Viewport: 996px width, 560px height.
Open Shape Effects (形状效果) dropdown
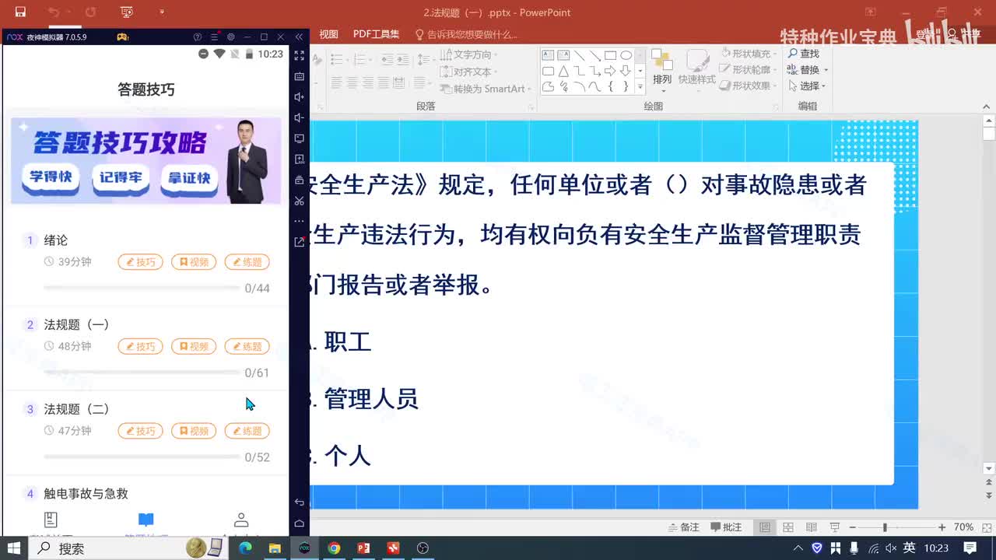750,86
